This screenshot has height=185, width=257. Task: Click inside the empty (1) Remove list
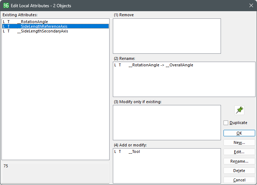pyautogui.click(x=167, y=36)
